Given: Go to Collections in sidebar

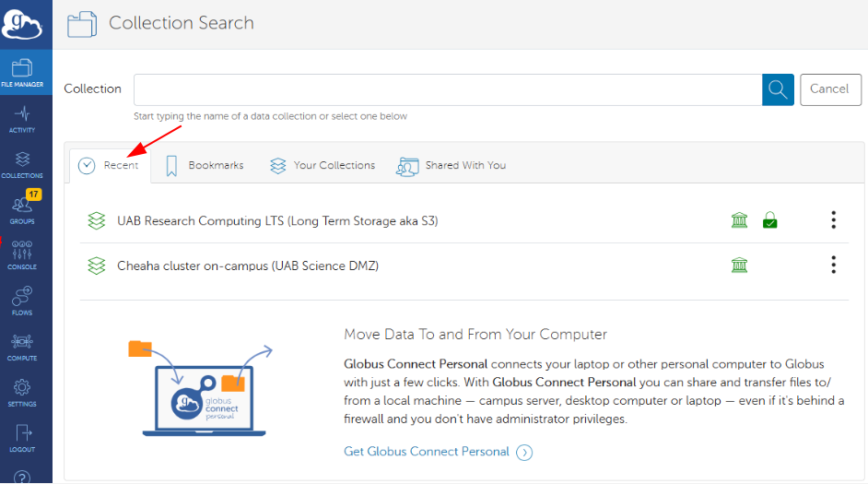Looking at the screenshot, I should coord(22,164).
